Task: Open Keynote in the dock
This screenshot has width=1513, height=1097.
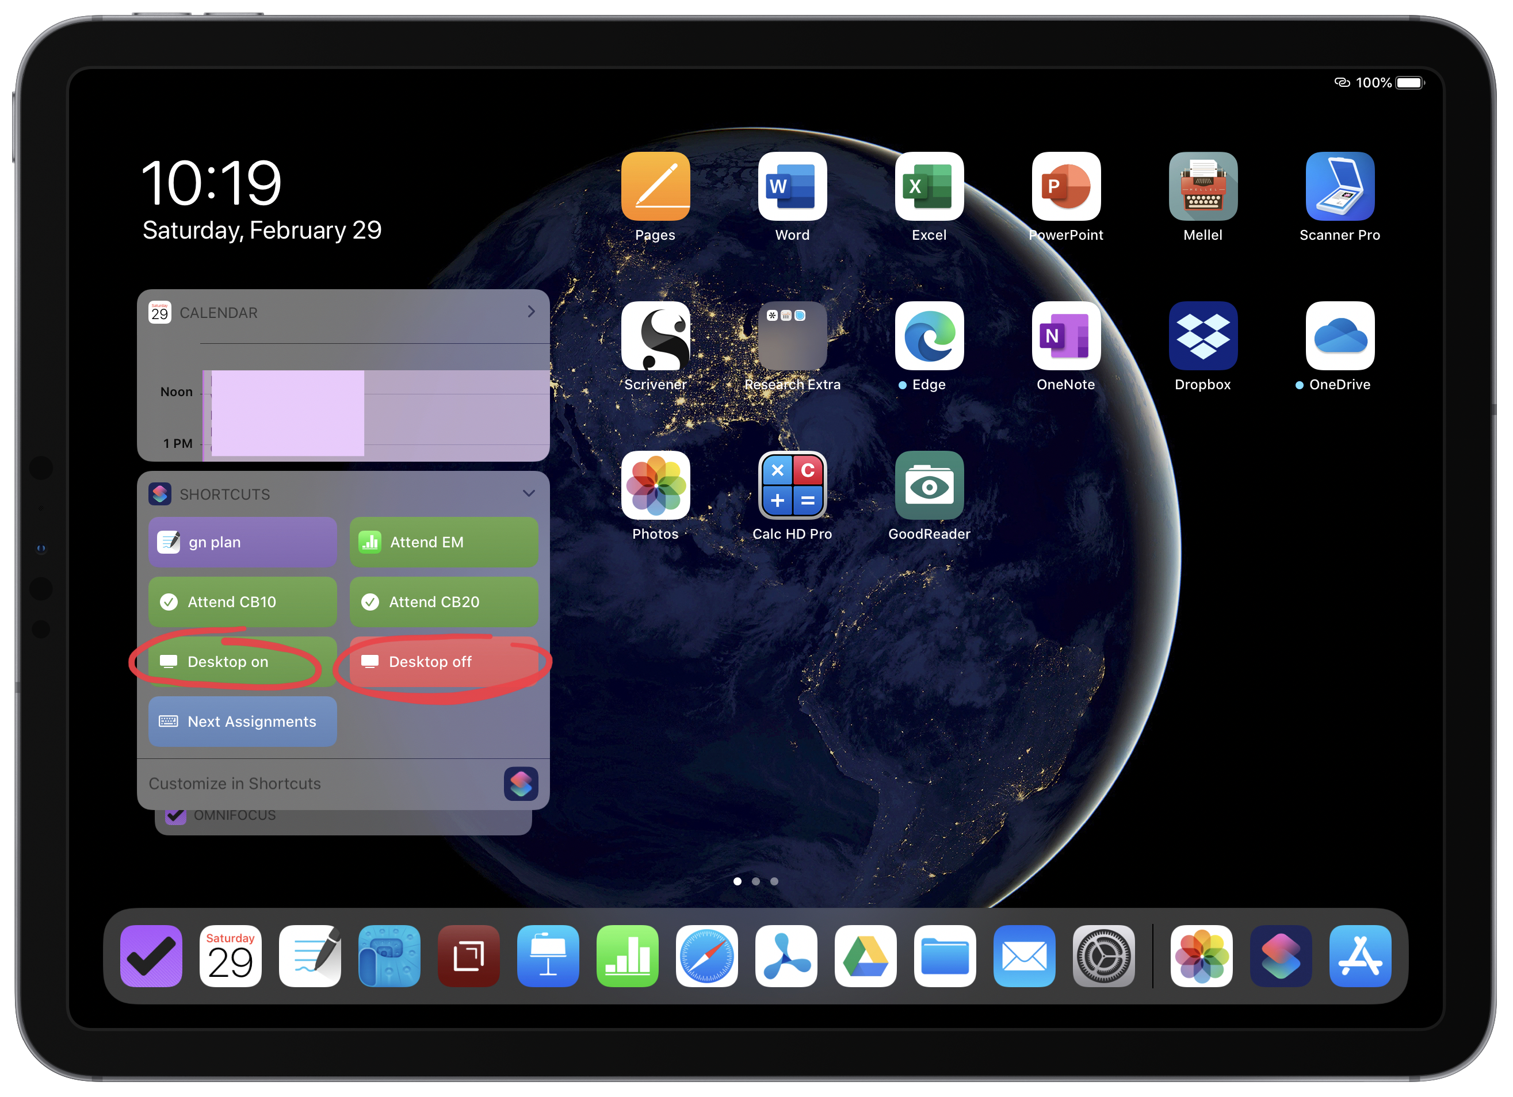Action: [x=548, y=956]
